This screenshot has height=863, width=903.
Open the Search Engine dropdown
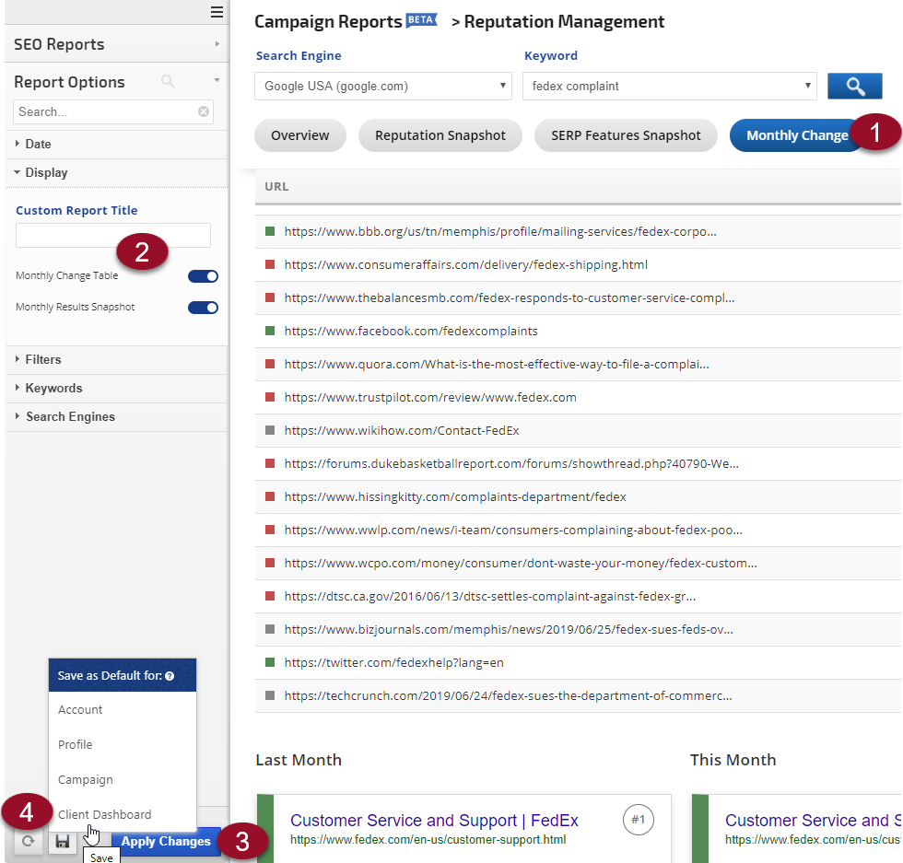pyautogui.click(x=382, y=87)
